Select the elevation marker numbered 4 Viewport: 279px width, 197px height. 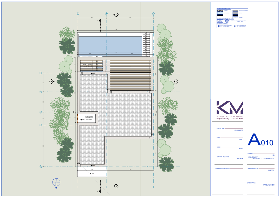[x=176, y=81]
